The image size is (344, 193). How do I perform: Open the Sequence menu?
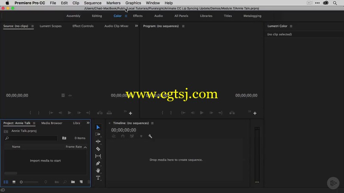coord(92,3)
